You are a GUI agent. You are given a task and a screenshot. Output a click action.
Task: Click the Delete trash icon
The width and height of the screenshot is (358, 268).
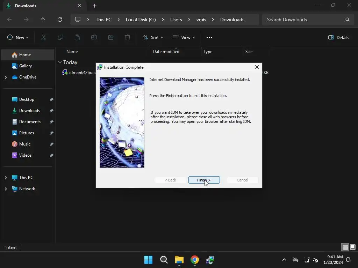coord(128,37)
